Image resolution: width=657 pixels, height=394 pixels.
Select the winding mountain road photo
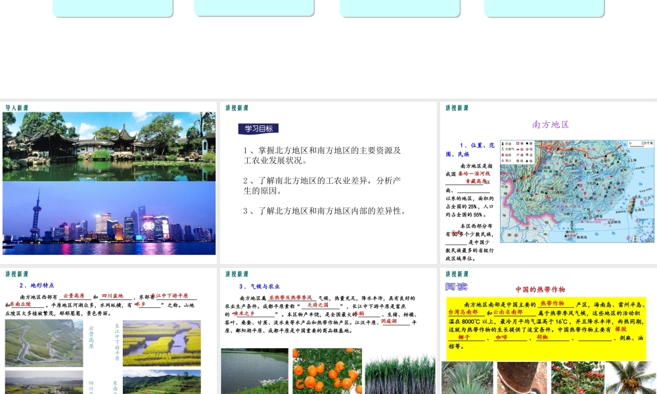pos(44,343)
